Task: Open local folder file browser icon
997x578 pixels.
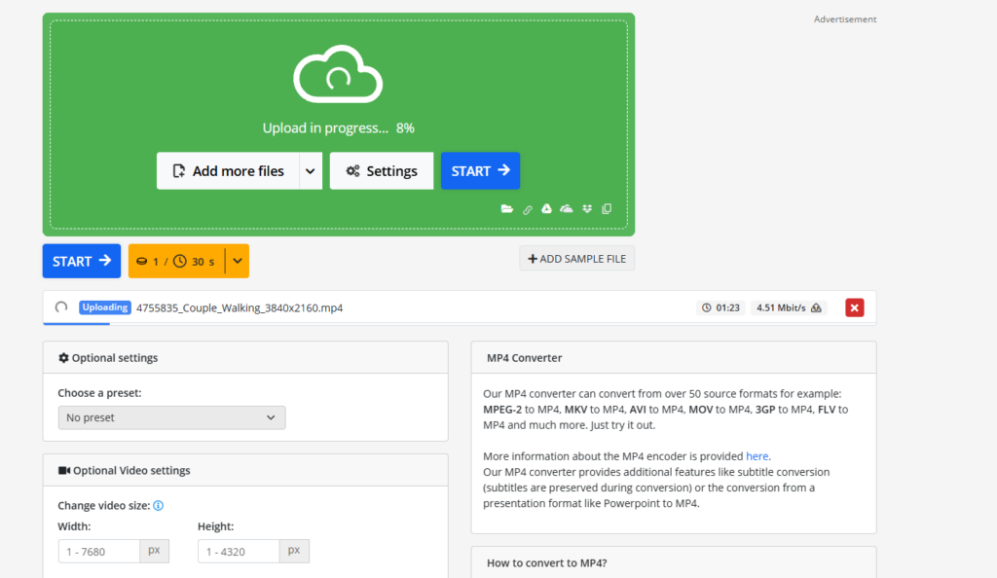Action: click(506, 209)
